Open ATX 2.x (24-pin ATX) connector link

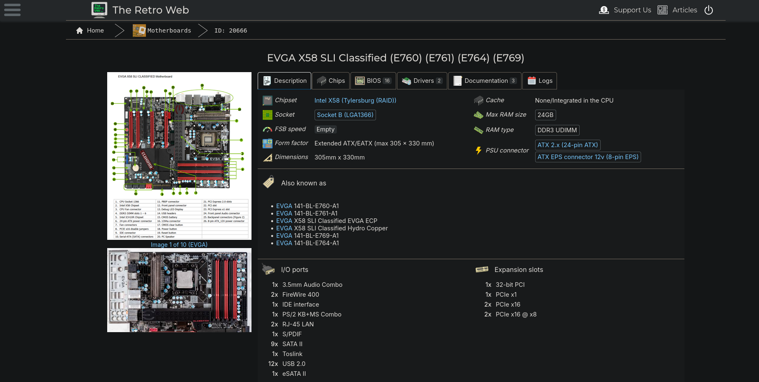click(x=568, y=145)
